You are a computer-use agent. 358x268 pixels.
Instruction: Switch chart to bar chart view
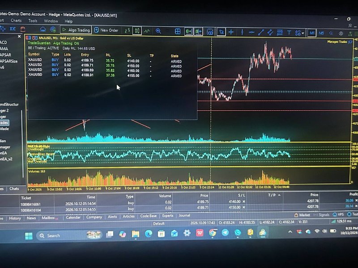(x=127, y=30)
